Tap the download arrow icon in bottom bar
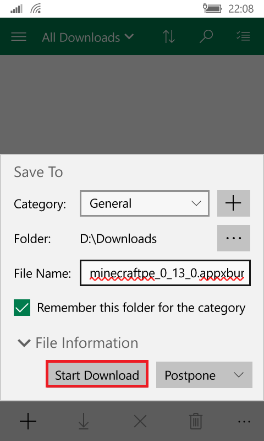264x441 pixels. (x=84, y=421)
